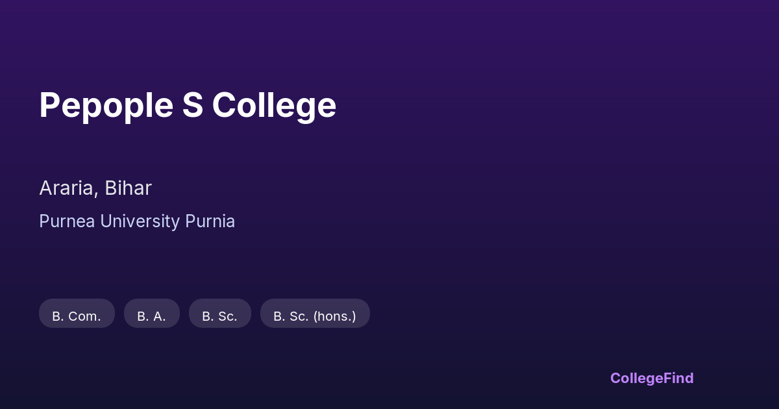The width and height of the screenshot is (779, 409).
Task: Select the B. A. course chip
Action: click(151, 314)
